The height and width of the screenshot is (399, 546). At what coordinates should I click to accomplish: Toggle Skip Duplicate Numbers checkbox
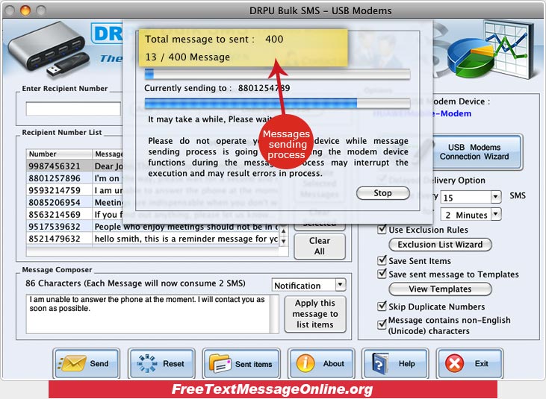click(382, 307)
